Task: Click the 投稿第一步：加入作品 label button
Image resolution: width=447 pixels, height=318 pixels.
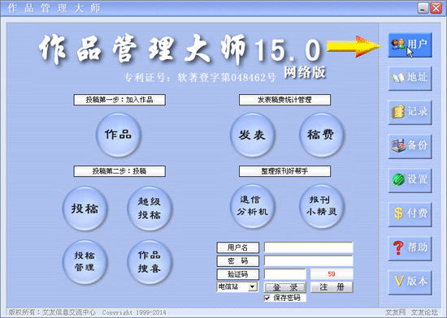Action: [119, 100]
